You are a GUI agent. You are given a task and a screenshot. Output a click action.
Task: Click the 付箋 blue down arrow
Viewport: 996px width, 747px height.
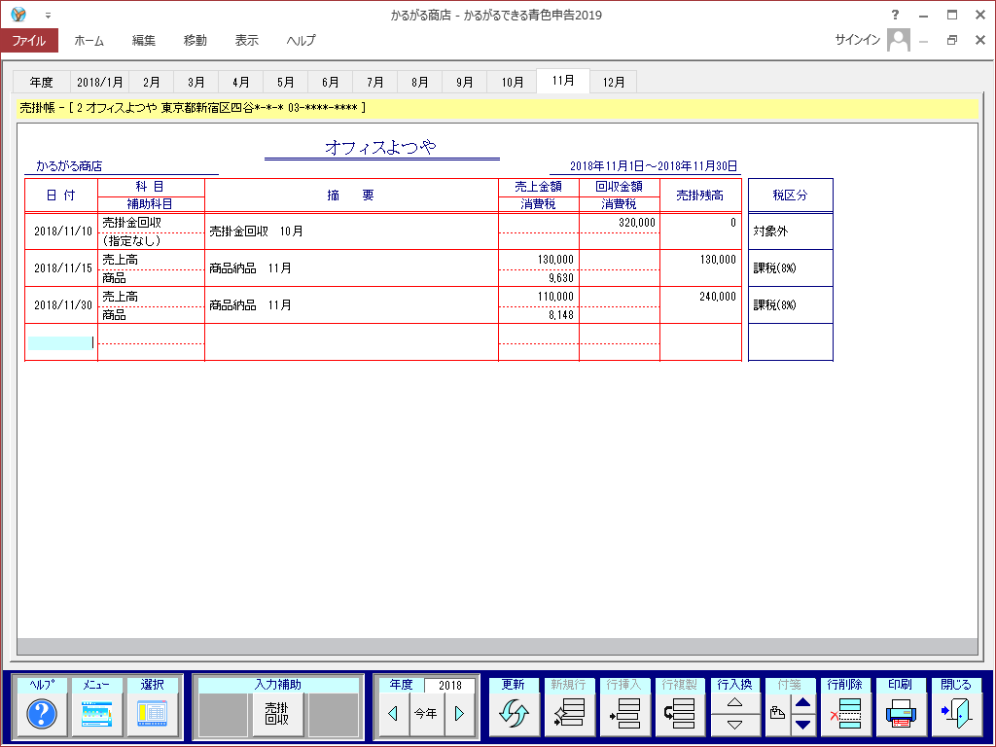coord(802,725)
